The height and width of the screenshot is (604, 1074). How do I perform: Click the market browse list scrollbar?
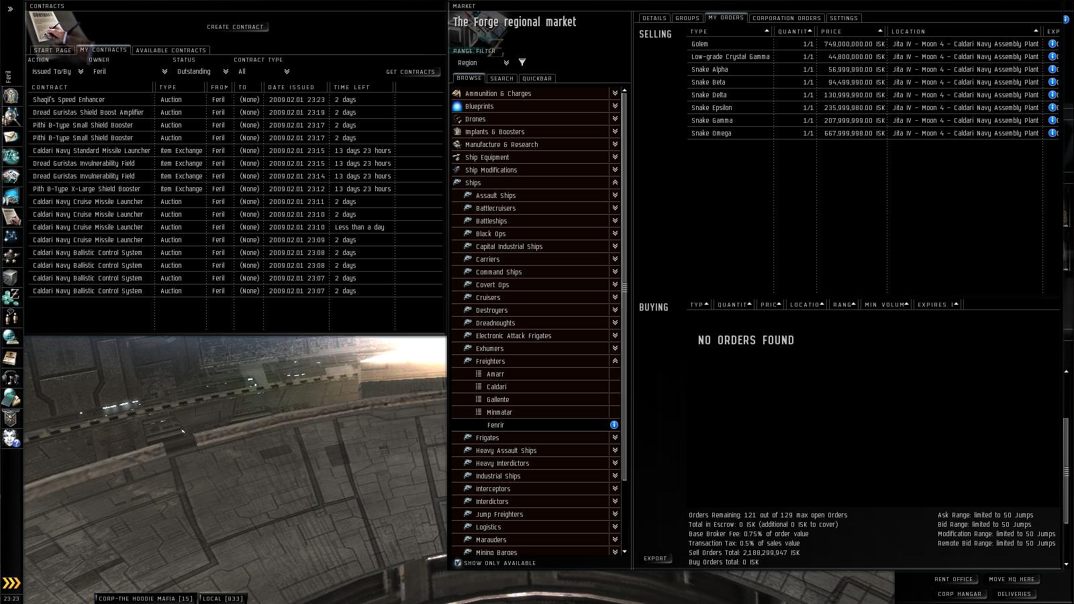coord(625,287)
